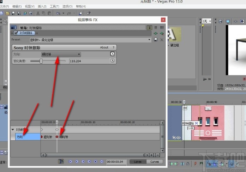
Task: Open interactive tutorials icon in toolbar
Action: click(x=80, y=13)
